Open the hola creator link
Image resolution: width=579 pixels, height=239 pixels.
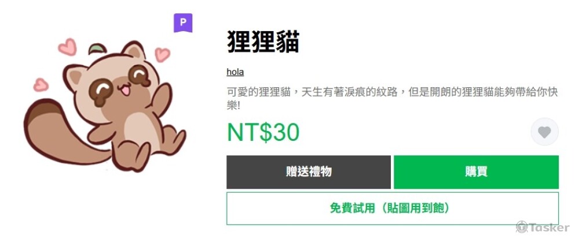[235, 72]
